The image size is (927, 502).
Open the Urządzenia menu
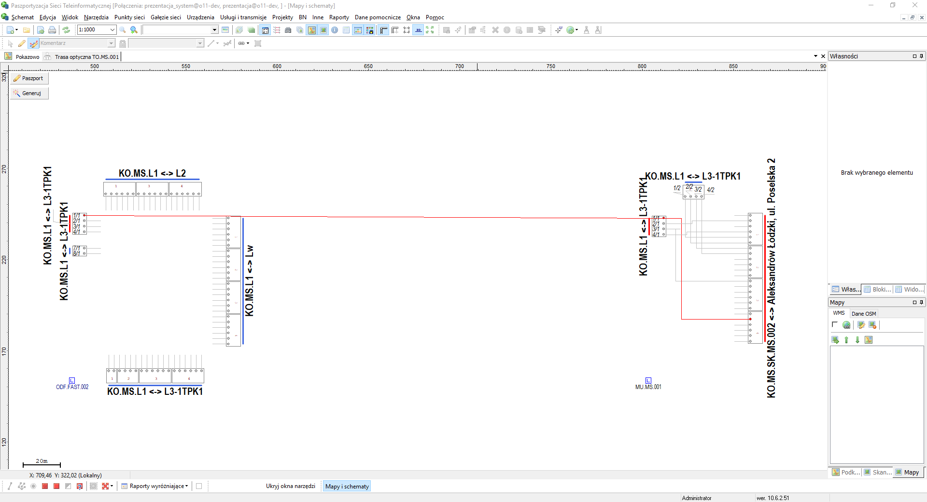click(200, 17)
